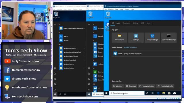Screen dimensions: 184x103
Task: Click search magnifier in LTSC VM taskbar
Action: [60, 94]
